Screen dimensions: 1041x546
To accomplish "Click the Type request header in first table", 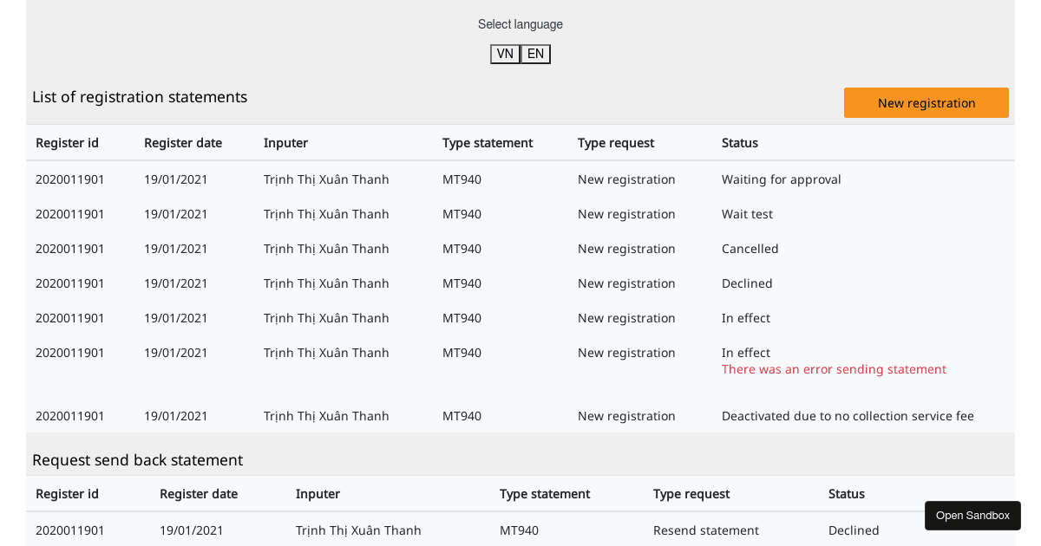I will click(616, 143).
